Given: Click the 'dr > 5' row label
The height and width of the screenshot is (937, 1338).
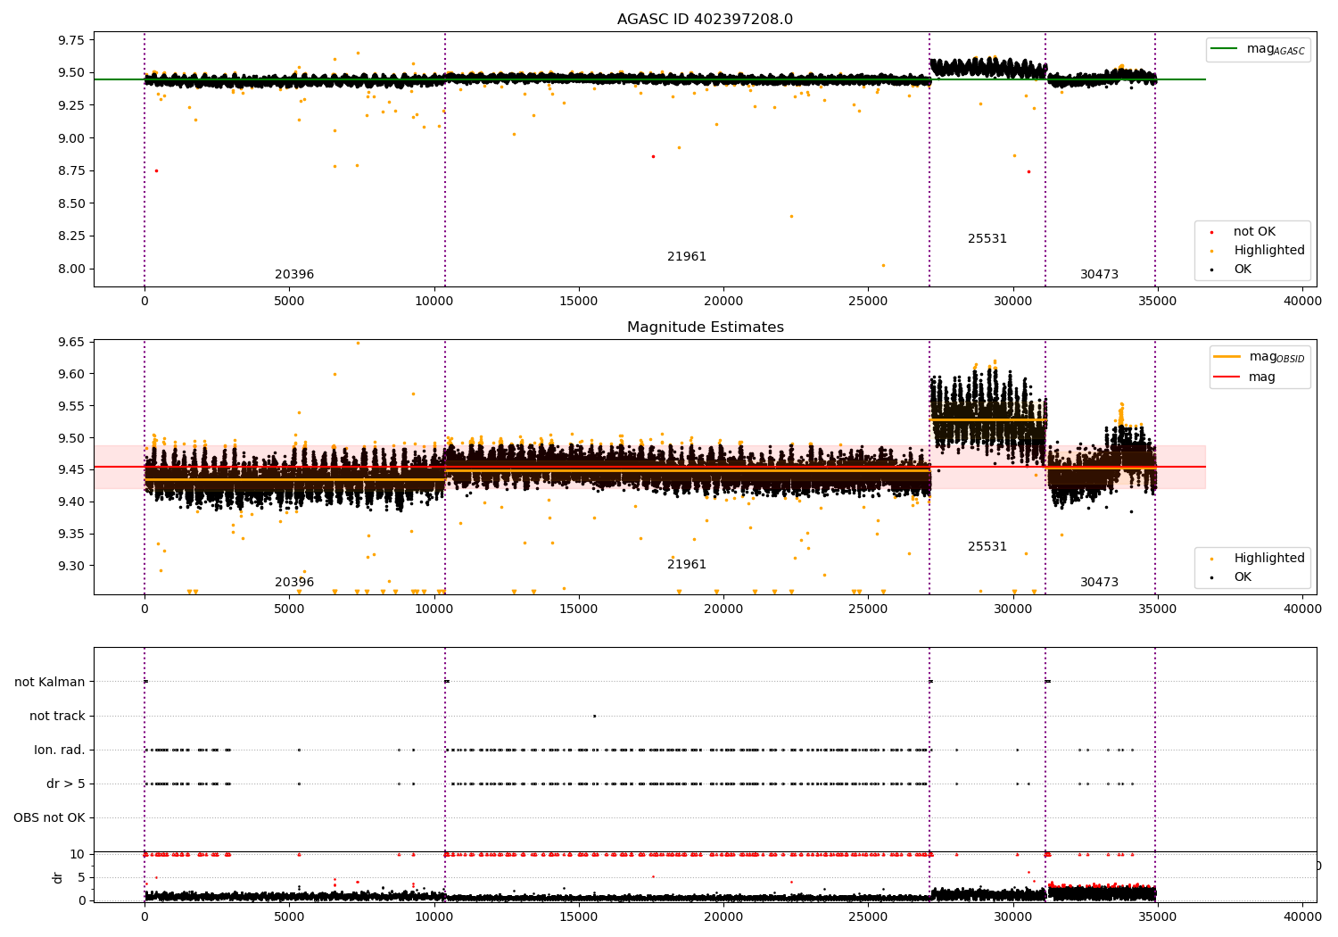Looking at the screenshot, I should 66,784.
